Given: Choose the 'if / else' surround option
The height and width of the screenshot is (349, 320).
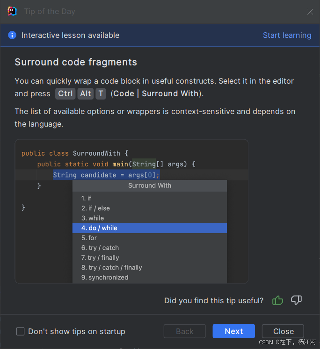Looking at the screenshot, I should pos(150,208).
